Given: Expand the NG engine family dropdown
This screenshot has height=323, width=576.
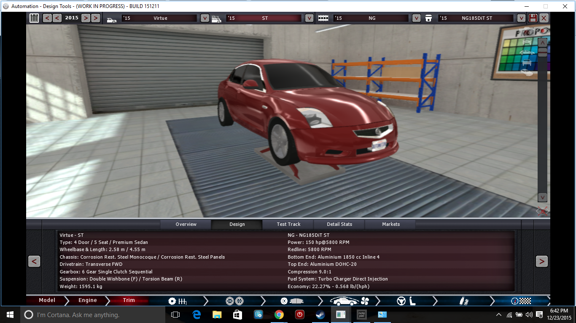Looking at the screenshot, I should [x=416, y=18].
